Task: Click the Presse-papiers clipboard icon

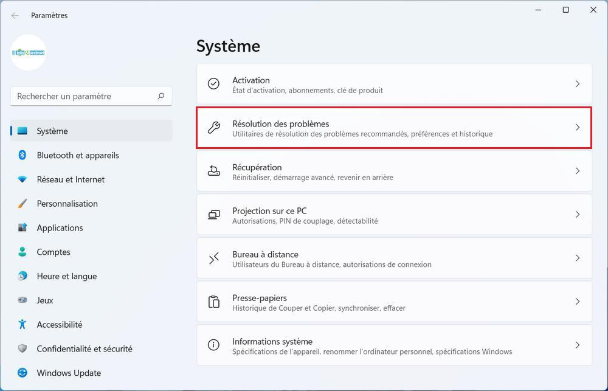Action: pyautogui.click(x=213, y=302)
